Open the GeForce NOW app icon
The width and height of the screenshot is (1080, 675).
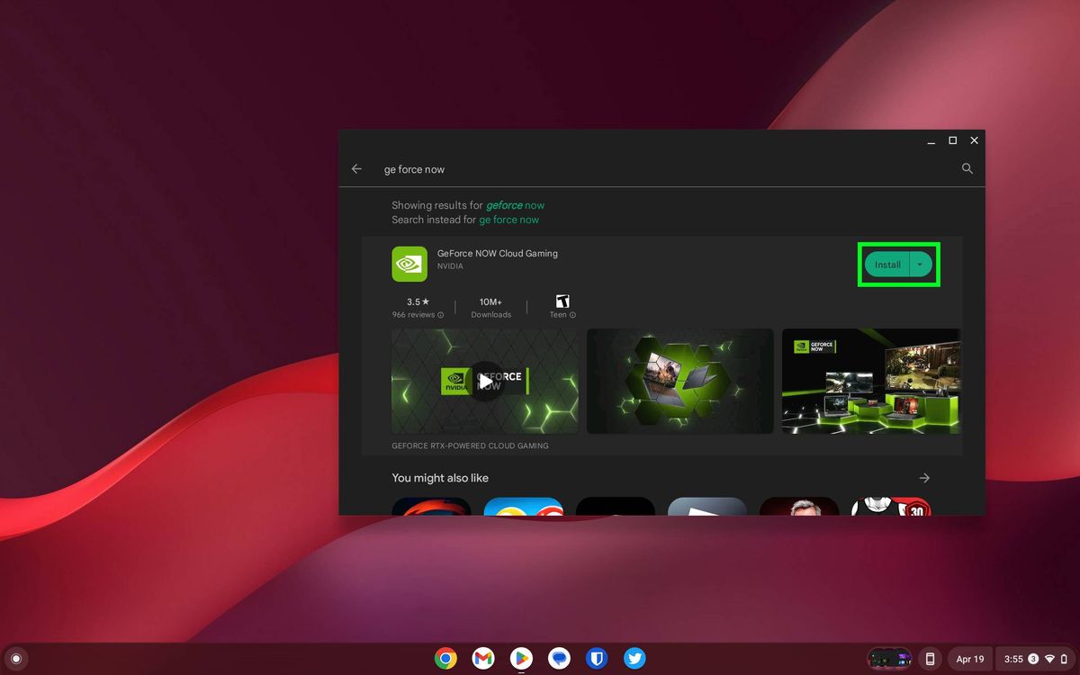409,264
